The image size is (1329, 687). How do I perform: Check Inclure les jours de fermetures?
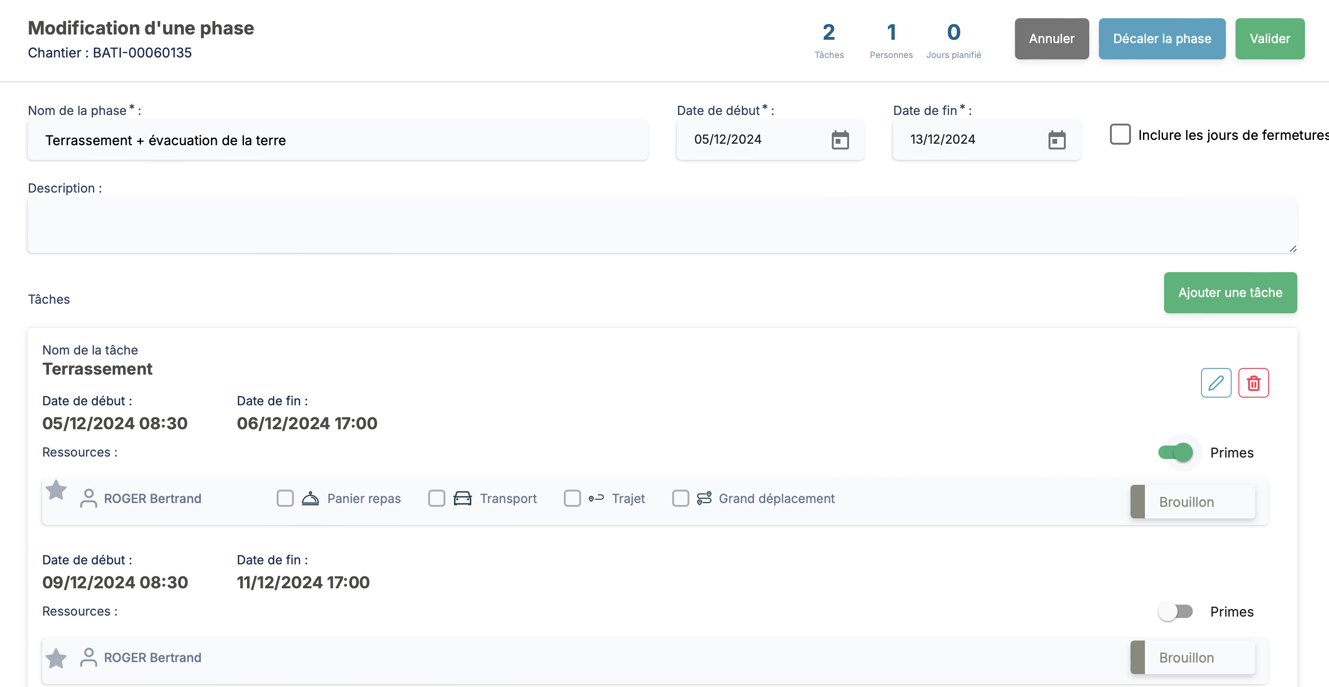coord(1120,135)
